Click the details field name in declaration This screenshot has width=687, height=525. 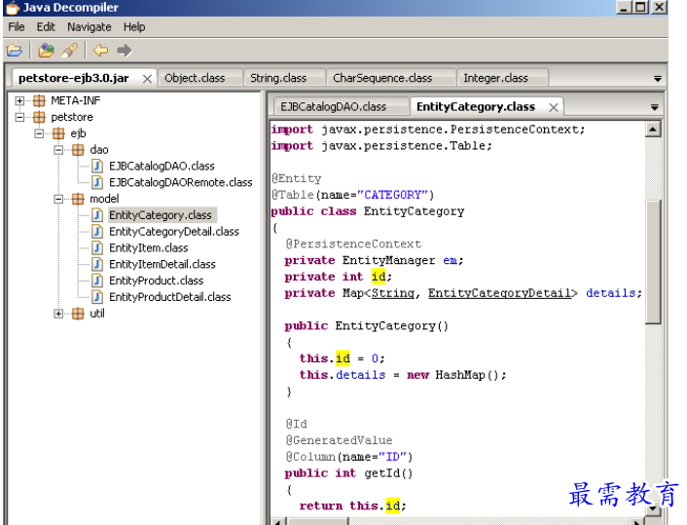[x=611, y=293]
